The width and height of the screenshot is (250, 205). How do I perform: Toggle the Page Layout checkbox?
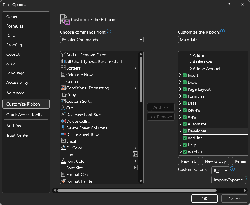185,89
